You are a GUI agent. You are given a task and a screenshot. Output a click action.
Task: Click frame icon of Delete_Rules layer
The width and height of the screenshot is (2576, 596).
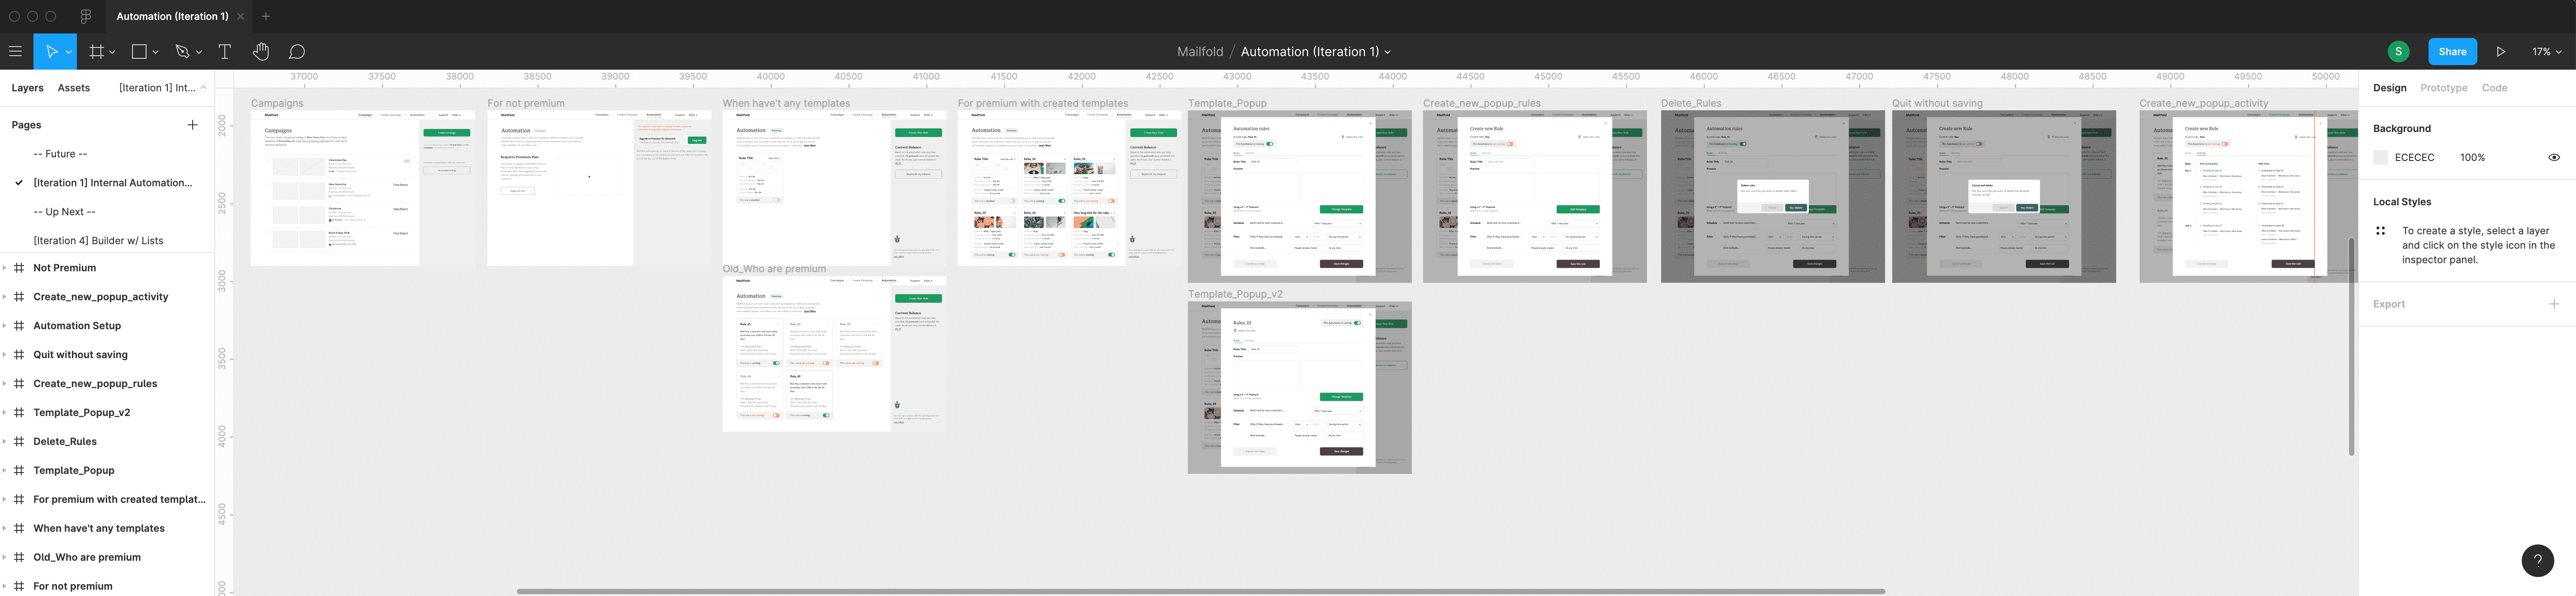pyautogui.click(x=19, y=441)
